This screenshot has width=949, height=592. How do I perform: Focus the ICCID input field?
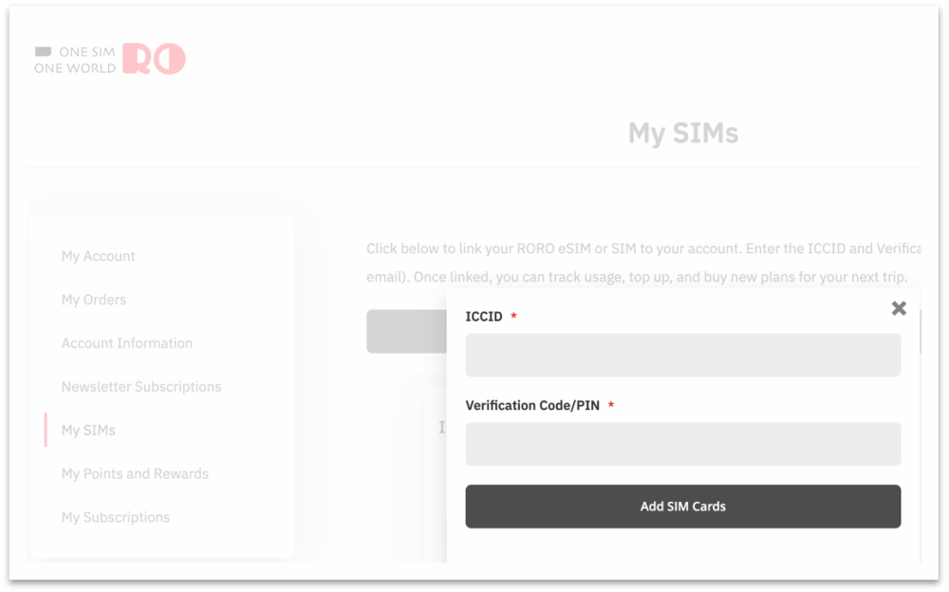(x=682, y=356)
